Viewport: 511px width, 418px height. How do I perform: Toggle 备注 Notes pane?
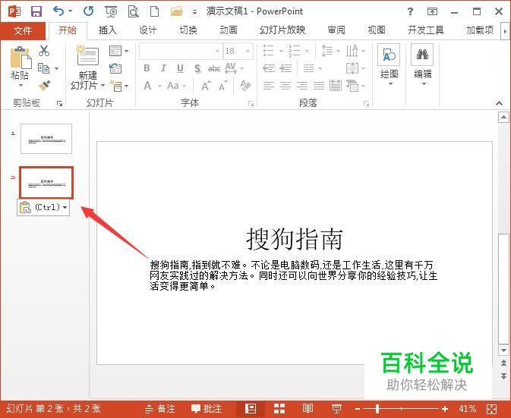(x=160, y=409)
